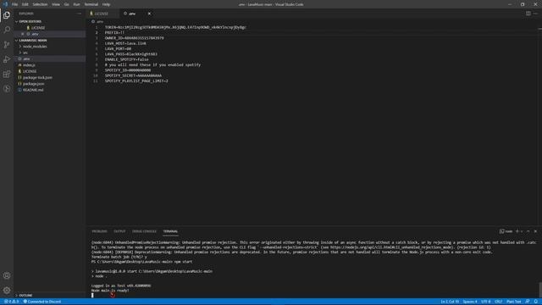Screen dimensions: 542x305
Task: Click the errors and warnings status indicator
Action: [11, 302]
